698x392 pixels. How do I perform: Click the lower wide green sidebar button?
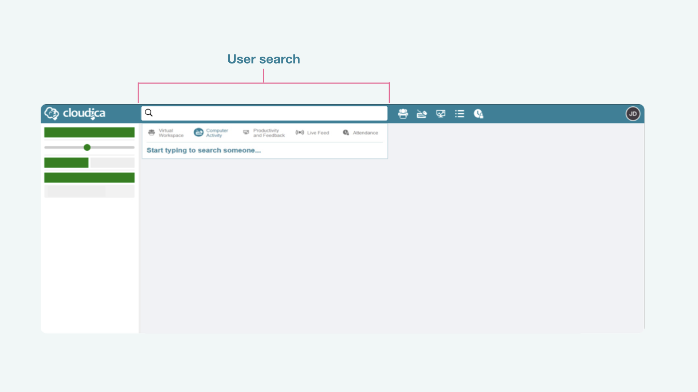[x=89, y=177]
